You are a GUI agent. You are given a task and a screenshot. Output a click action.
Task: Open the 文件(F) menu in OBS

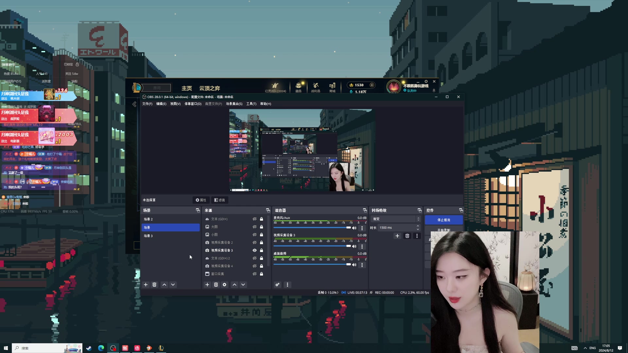(x=147, y=104)
